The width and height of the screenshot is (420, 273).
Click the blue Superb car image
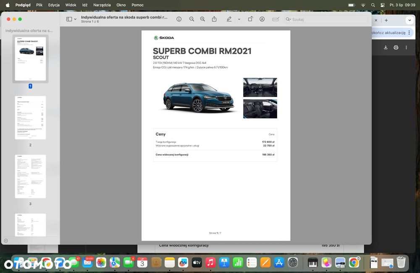[x=198, y=97]
